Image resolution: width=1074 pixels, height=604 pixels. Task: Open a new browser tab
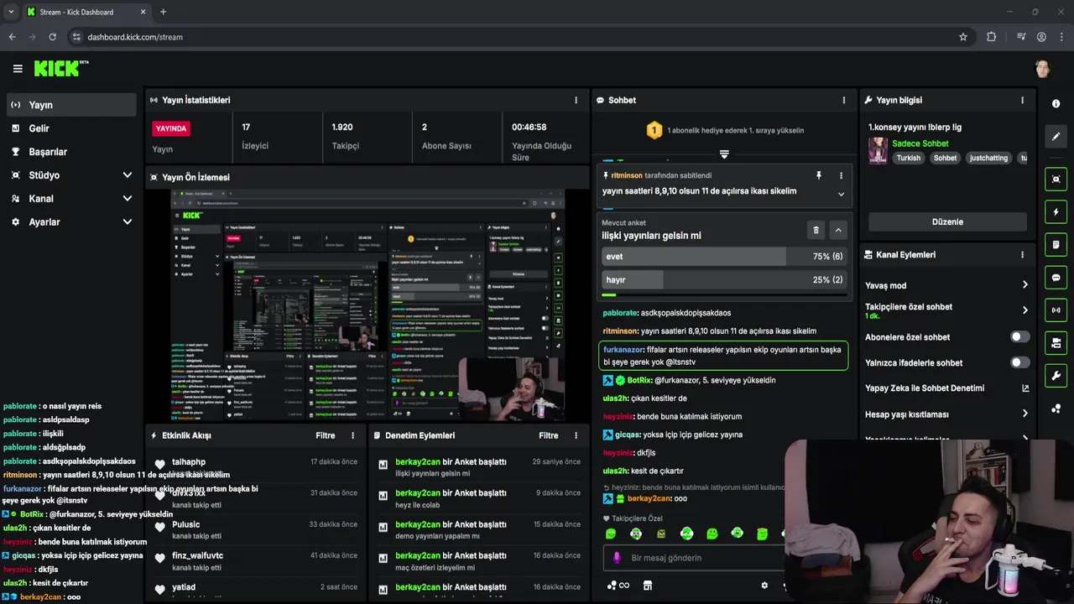point(163,12)
